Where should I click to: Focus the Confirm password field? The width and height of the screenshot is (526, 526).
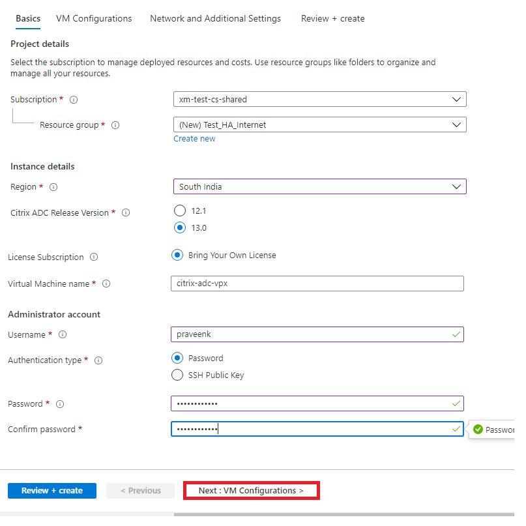click(317, 429)
